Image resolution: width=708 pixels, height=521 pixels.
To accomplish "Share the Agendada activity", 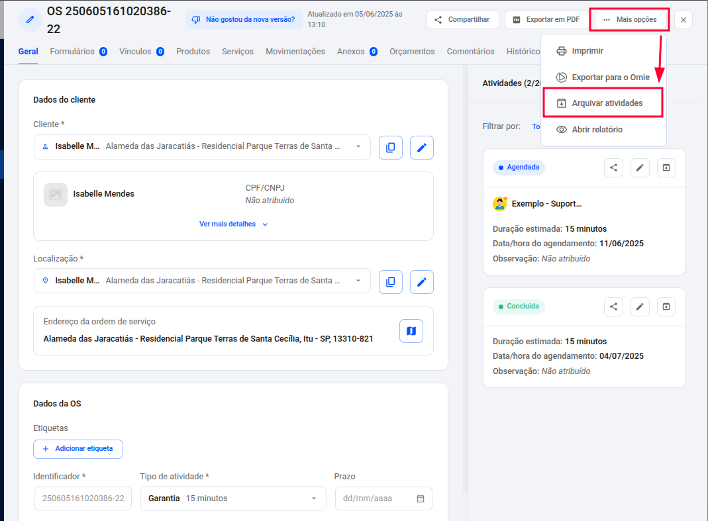I will pyautogui.click(x=613, y=167).
